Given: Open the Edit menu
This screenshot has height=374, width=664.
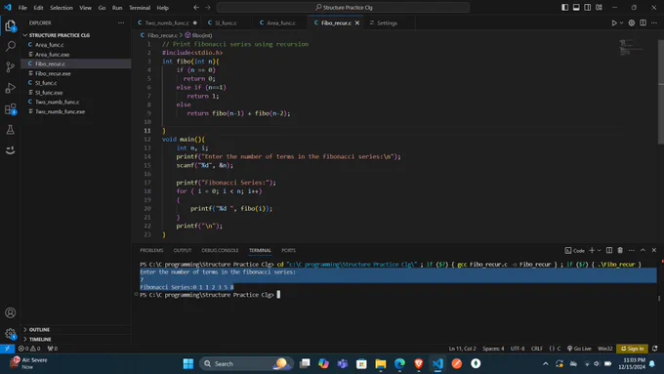Looking at the screenshot, I should tap(38, 8).
